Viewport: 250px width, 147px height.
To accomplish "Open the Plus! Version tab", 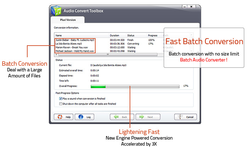I will 68,20.
